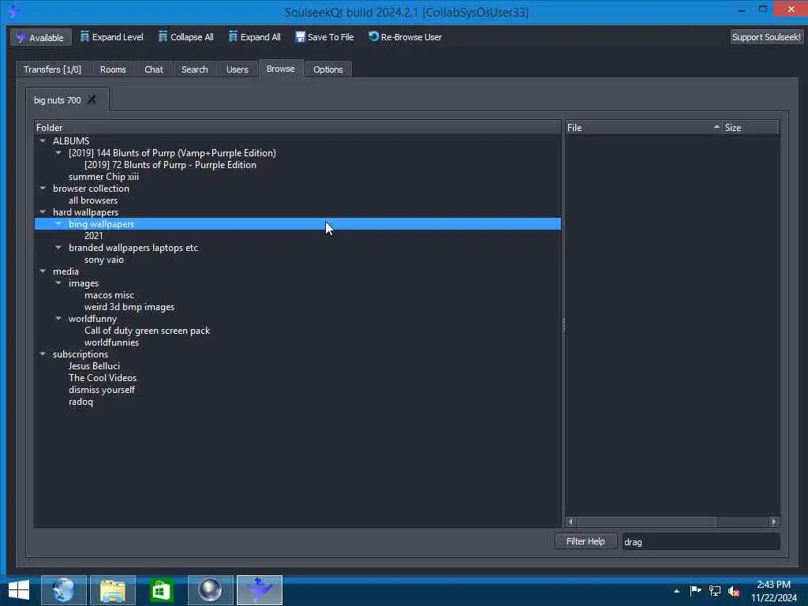808x606 pixels.
Task: Select the summer Chip xiii folder
Action: [x=103, y=177]
